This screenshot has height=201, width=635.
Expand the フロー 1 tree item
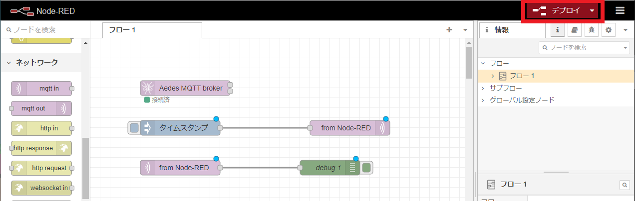[493, 76]
